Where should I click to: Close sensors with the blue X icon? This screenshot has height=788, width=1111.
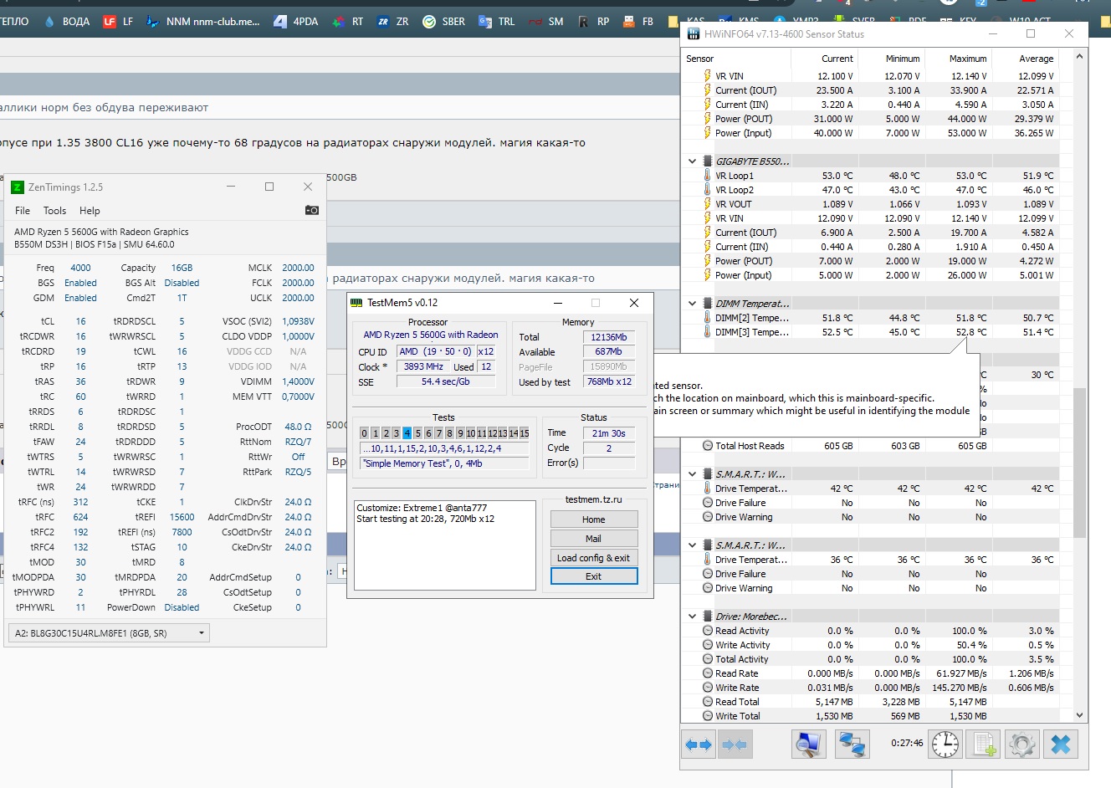[x=1061, y=745]
